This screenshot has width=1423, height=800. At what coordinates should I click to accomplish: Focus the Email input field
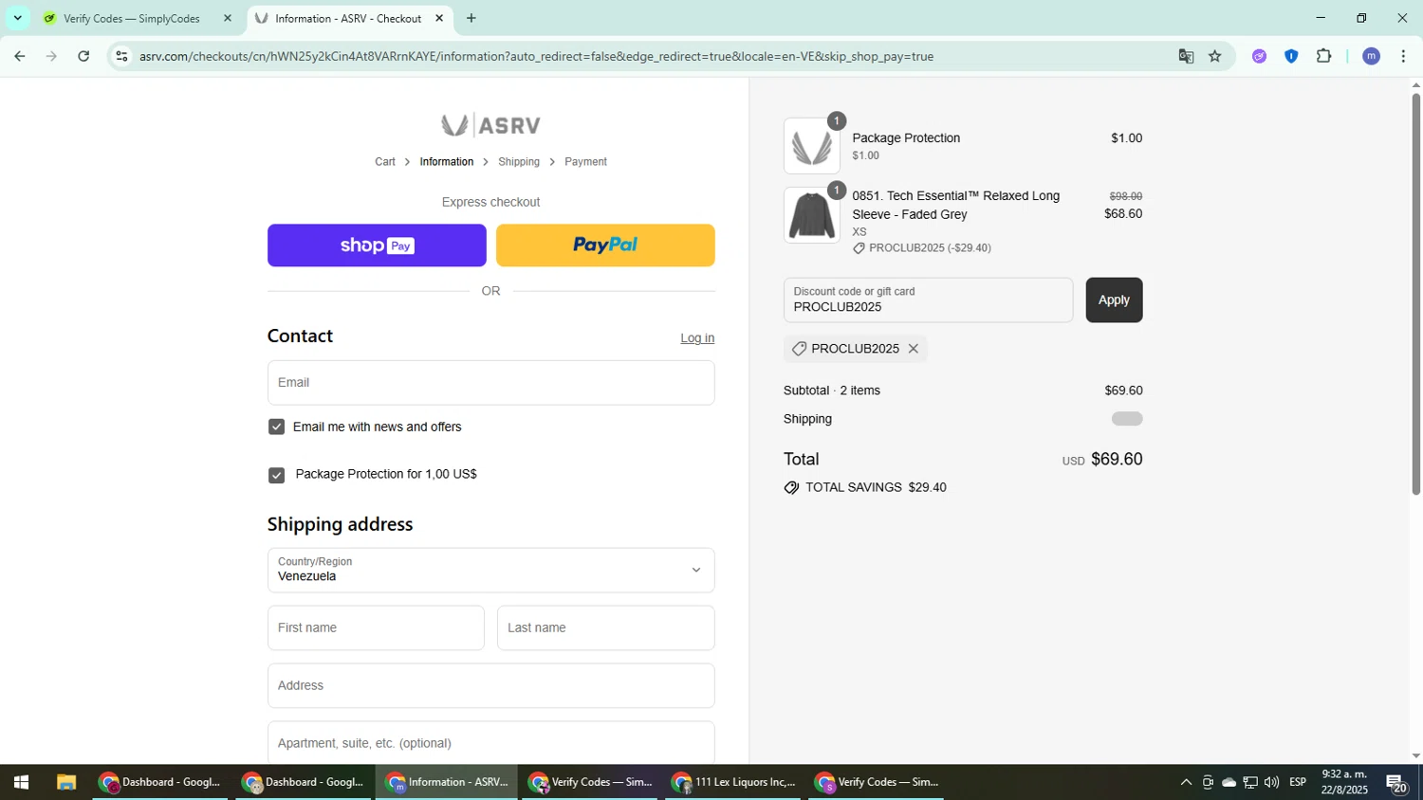[490, 383]
